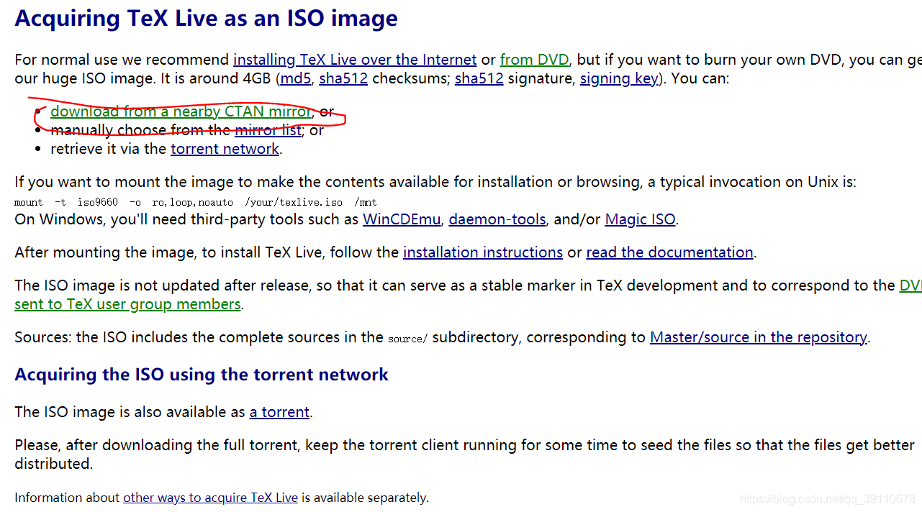Click 'Acquiring the ISO using the torrent network' heading
This screenshot has width=922, height=512.
[202, 375]
